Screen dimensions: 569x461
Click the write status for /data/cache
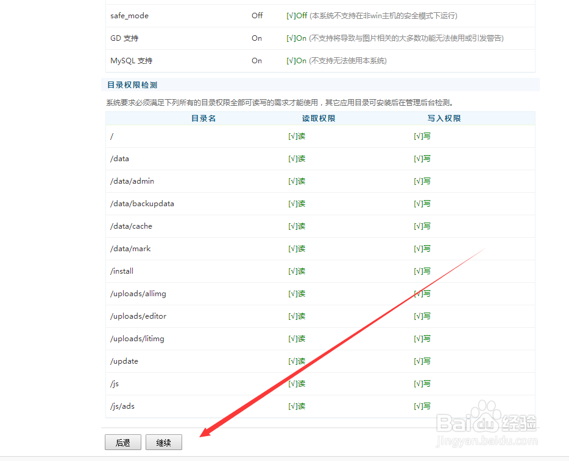pos(422,226)
